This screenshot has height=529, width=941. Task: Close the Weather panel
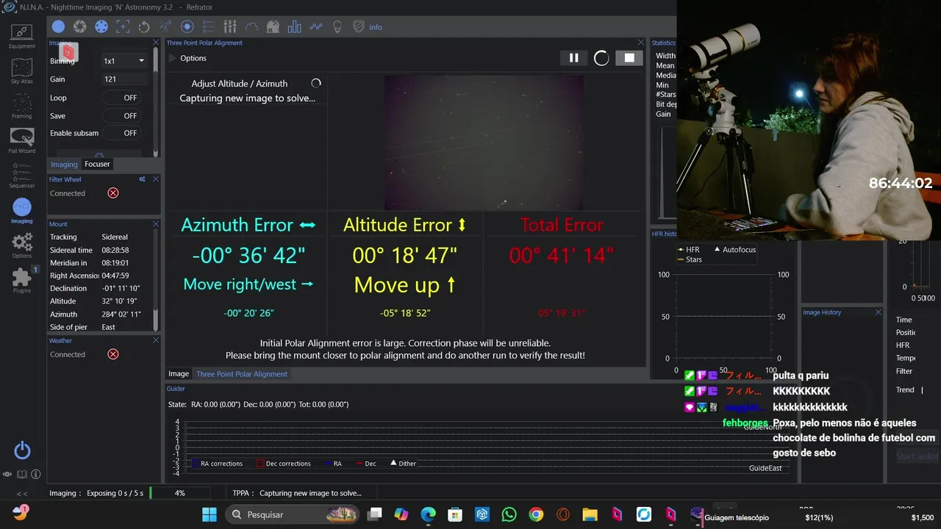pos(155,341)
